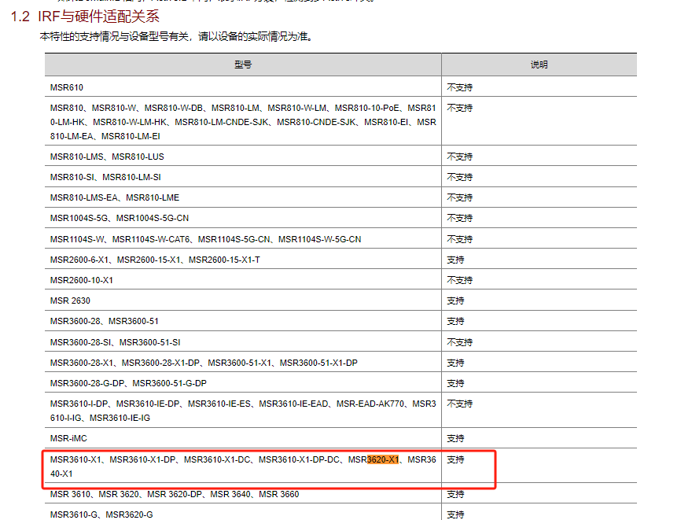692x520 pixels.
Task: Click '不支持' in the MSR1004S-5G row
Action: click(459, 218)
